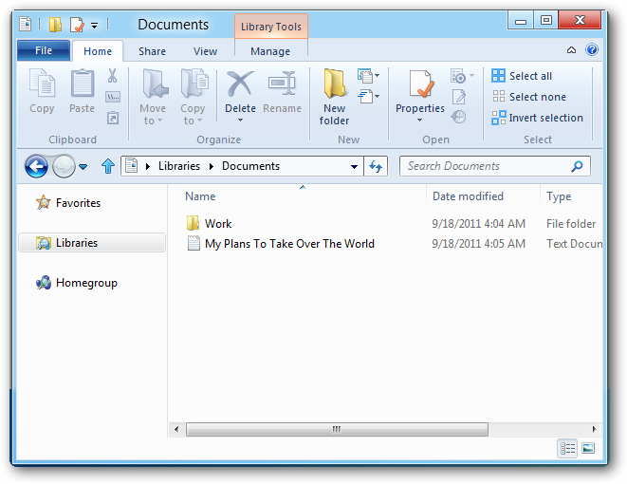
Task: Click the Delete X icon
Action: point(240,84)
